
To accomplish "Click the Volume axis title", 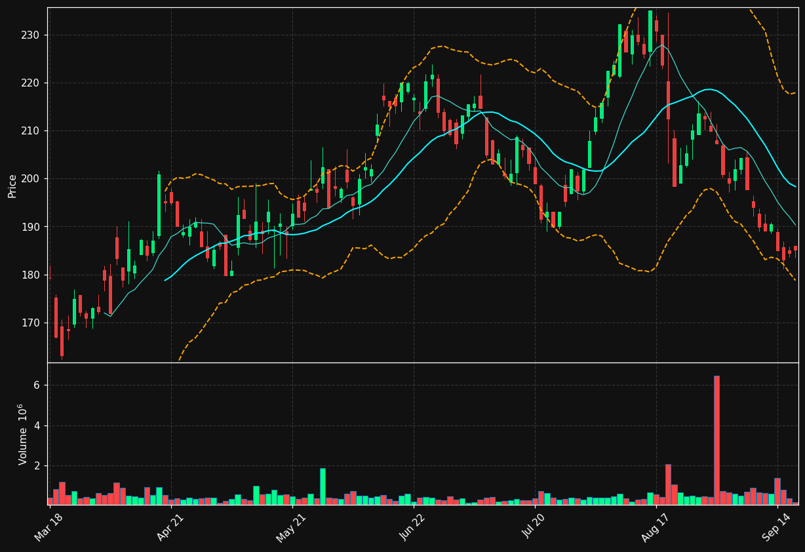I will [24, 434].
